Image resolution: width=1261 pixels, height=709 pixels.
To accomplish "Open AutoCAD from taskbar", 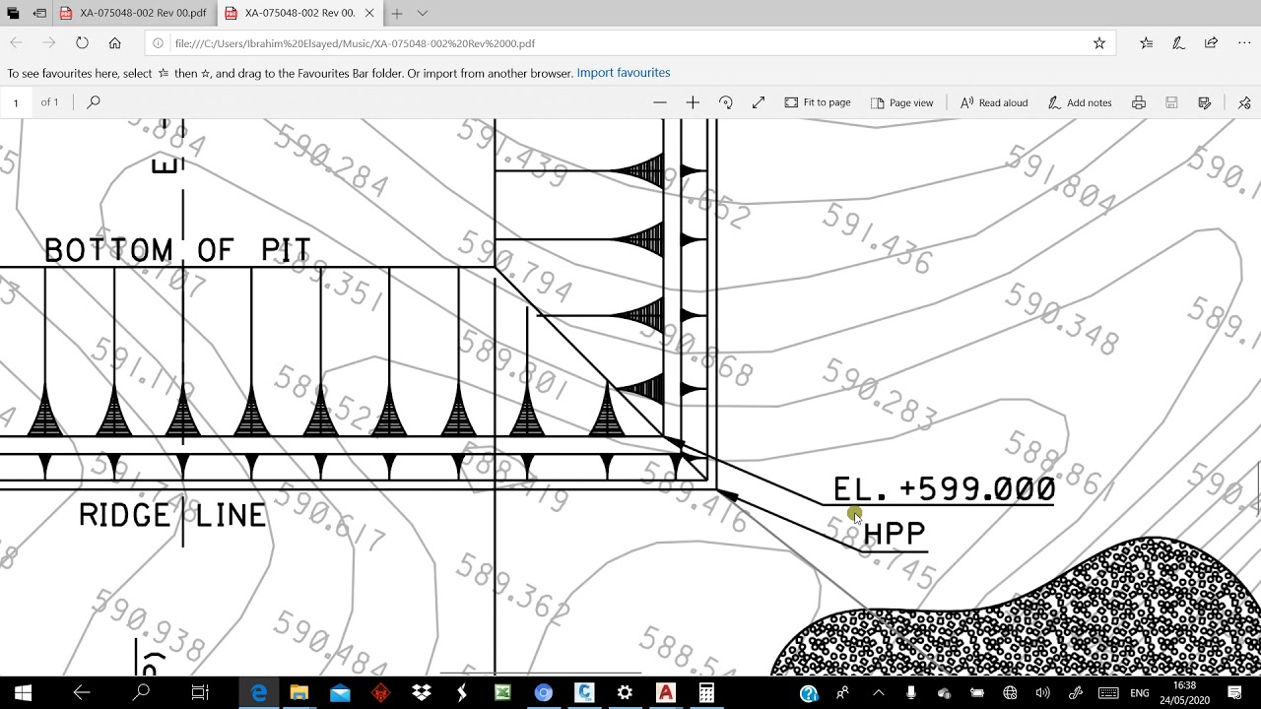I will 666,693.
